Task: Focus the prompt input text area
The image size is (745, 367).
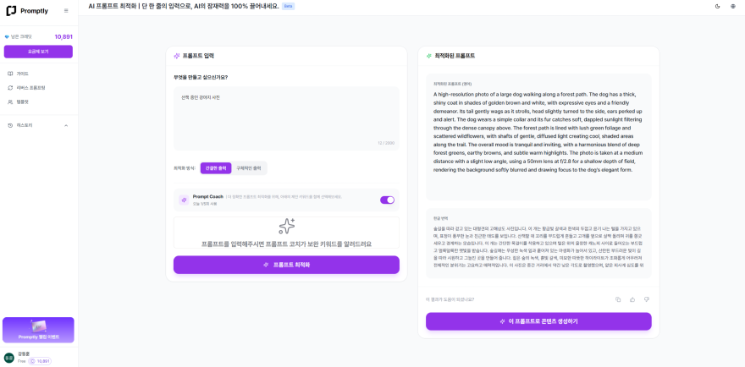Action: 286,118
